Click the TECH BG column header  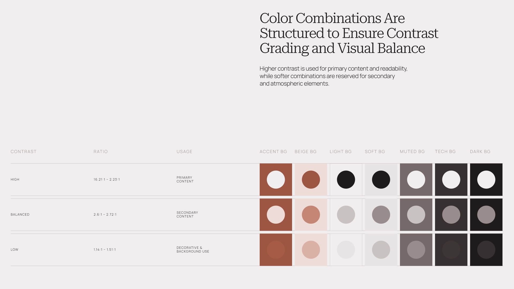click(445, 151)
